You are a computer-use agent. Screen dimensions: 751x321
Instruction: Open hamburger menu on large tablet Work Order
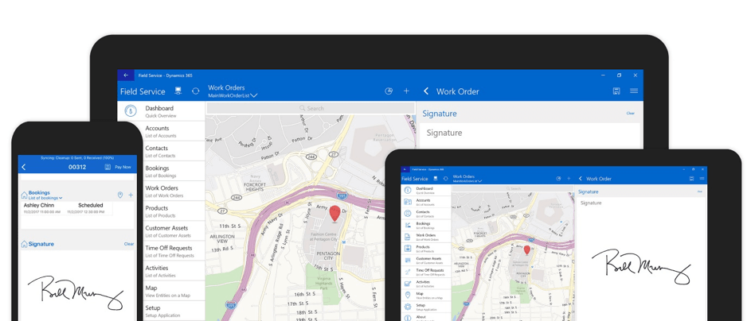[x=634, y=91]
